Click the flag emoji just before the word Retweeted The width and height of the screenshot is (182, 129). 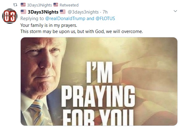[x=56, y=5]
